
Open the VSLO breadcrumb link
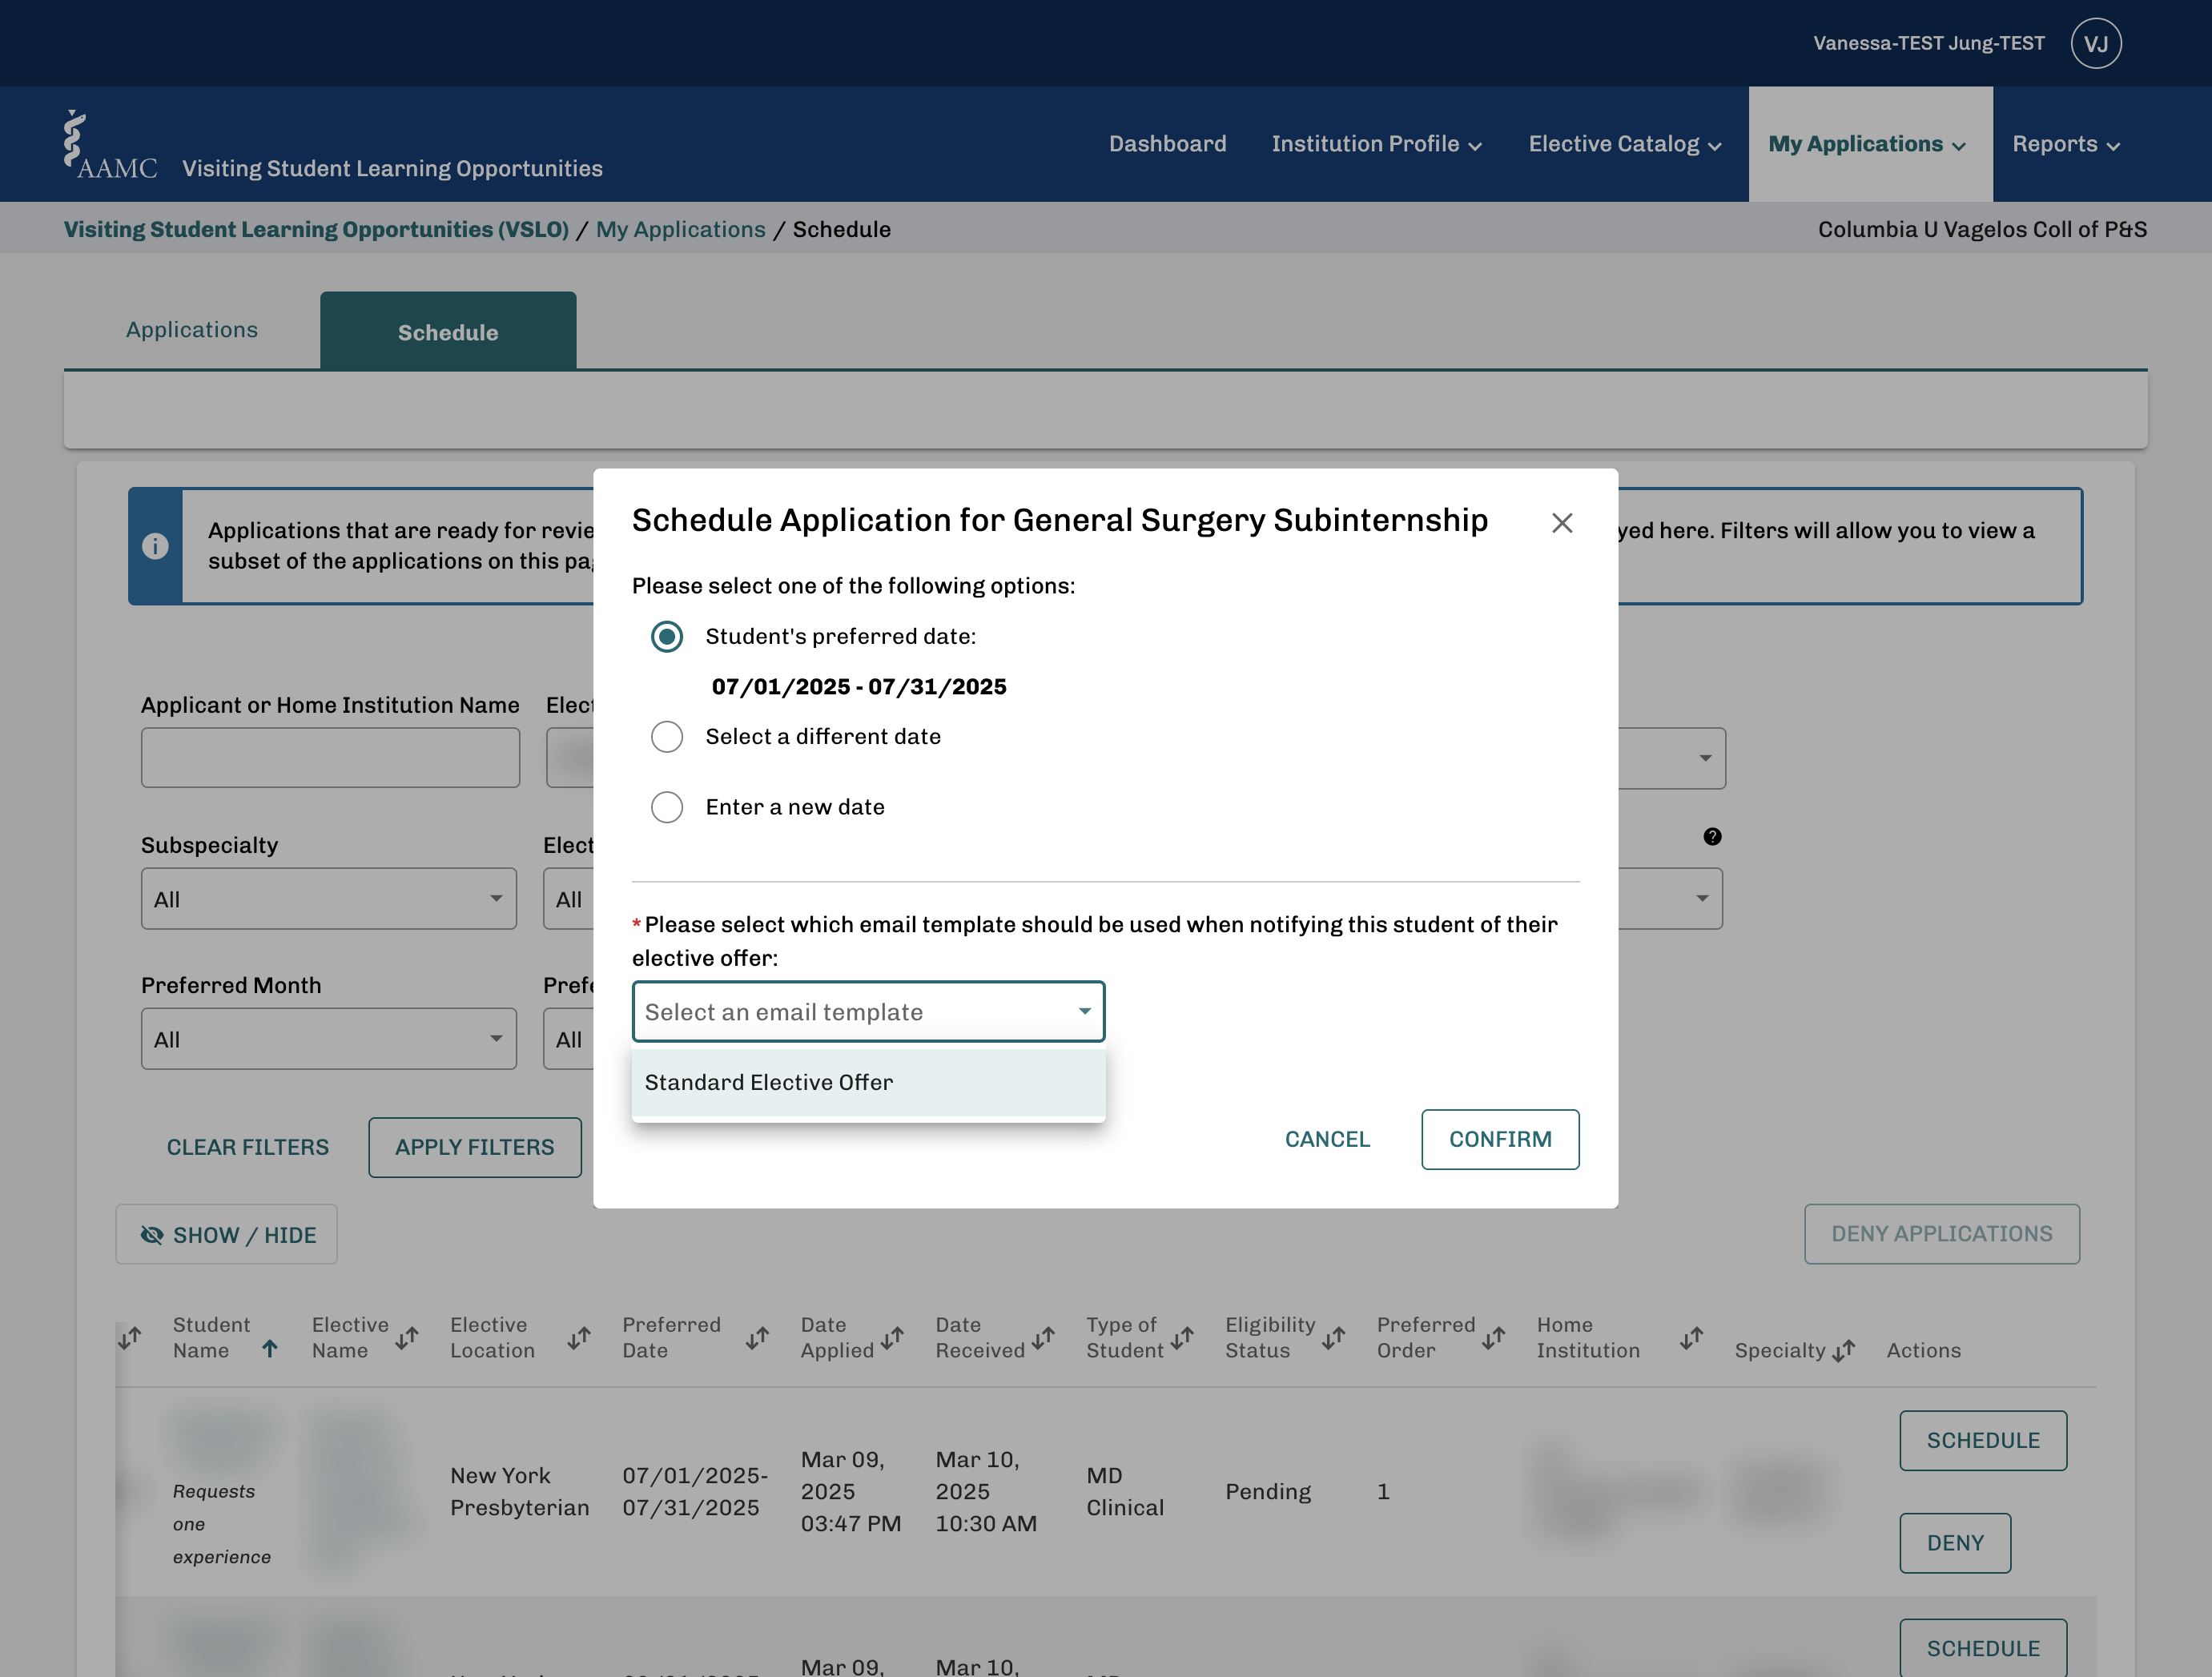pyautogui.click(x=316, y=229)
